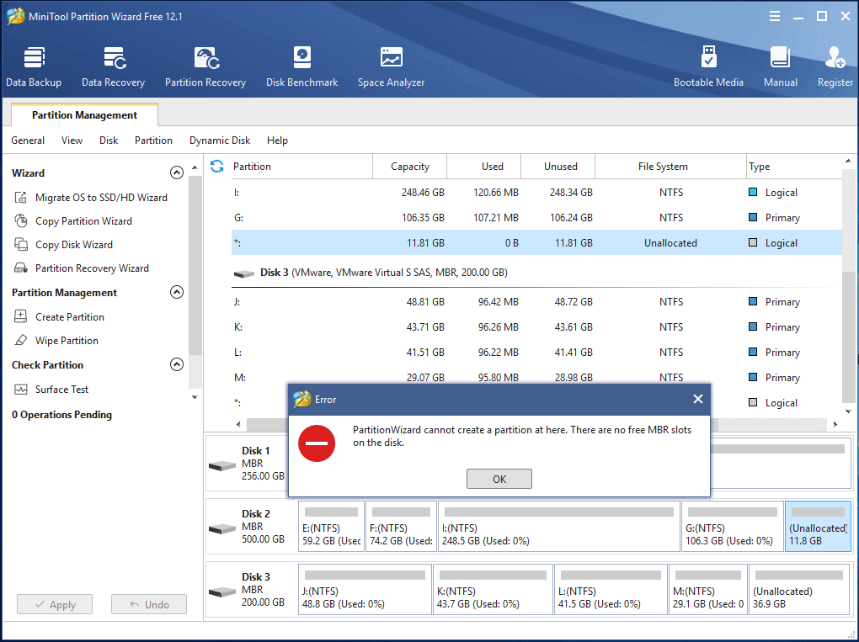Image resolution: width=859 pixels, height=642 pixels.
Task: Dismiss the error dialog with OK
Action: [x=499, y=478]
